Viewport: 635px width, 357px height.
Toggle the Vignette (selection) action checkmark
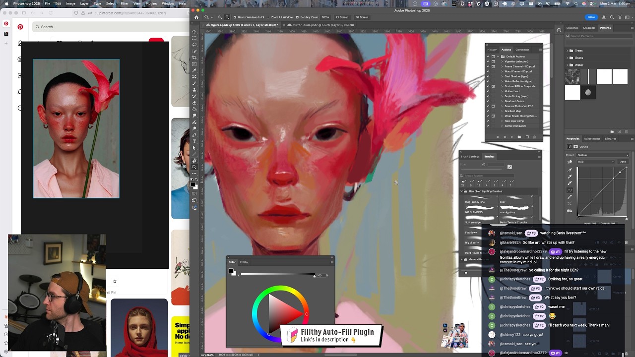pos(488,61)
